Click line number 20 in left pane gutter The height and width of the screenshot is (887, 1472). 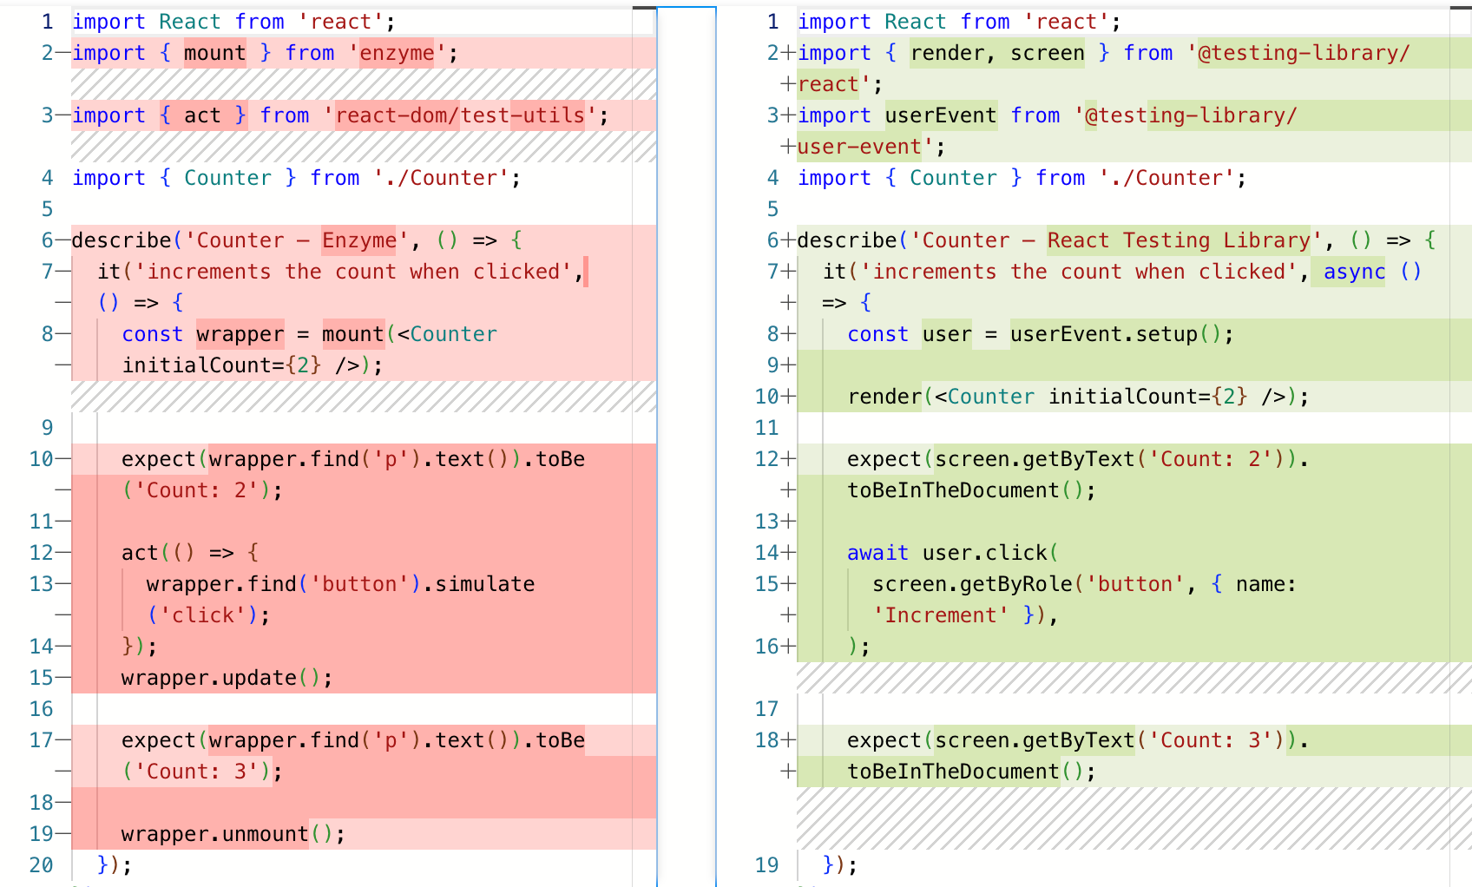[41, 865]
